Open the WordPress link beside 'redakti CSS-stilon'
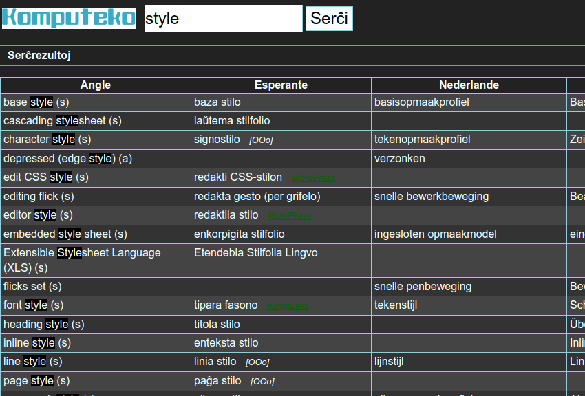The height and width of the screenshot is (396, 585). pyautogui.click(x=313, y=178)
